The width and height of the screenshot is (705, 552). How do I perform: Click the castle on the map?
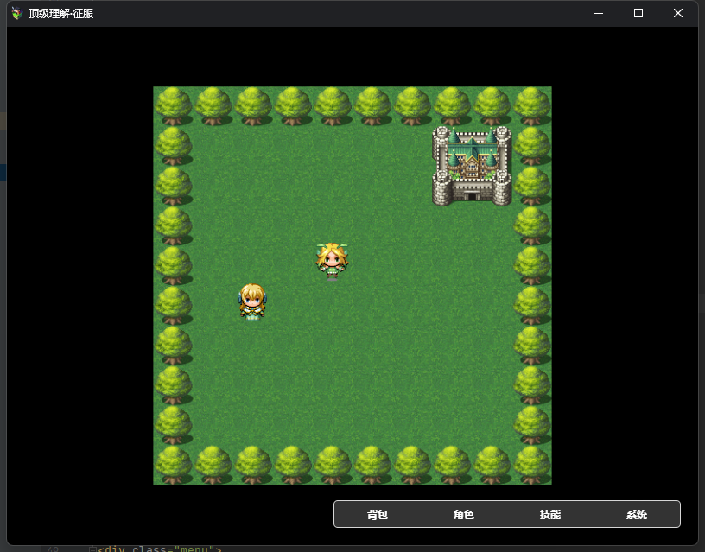472,166
